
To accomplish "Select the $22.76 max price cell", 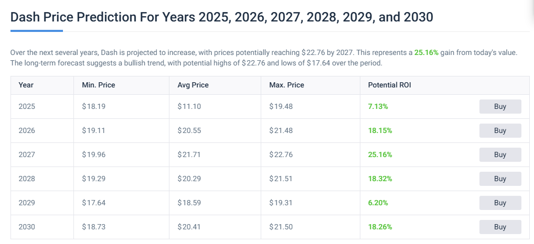I will pyautogui.click(x=281, y=154).
